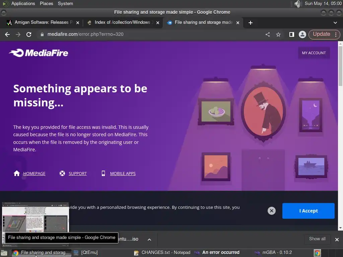Image resolution: width=343 pixels, height=257 pixels.
Task: Bookmark this tab with star icon
Action: pos(278,34)
